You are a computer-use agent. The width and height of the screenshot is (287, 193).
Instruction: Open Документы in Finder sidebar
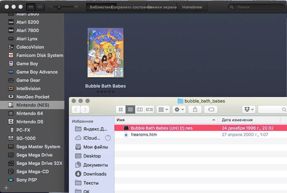(91, 165)
